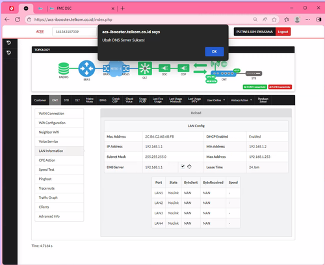
Task: Reload the page with browser refresh icon
Action: [x=18, y=19]
